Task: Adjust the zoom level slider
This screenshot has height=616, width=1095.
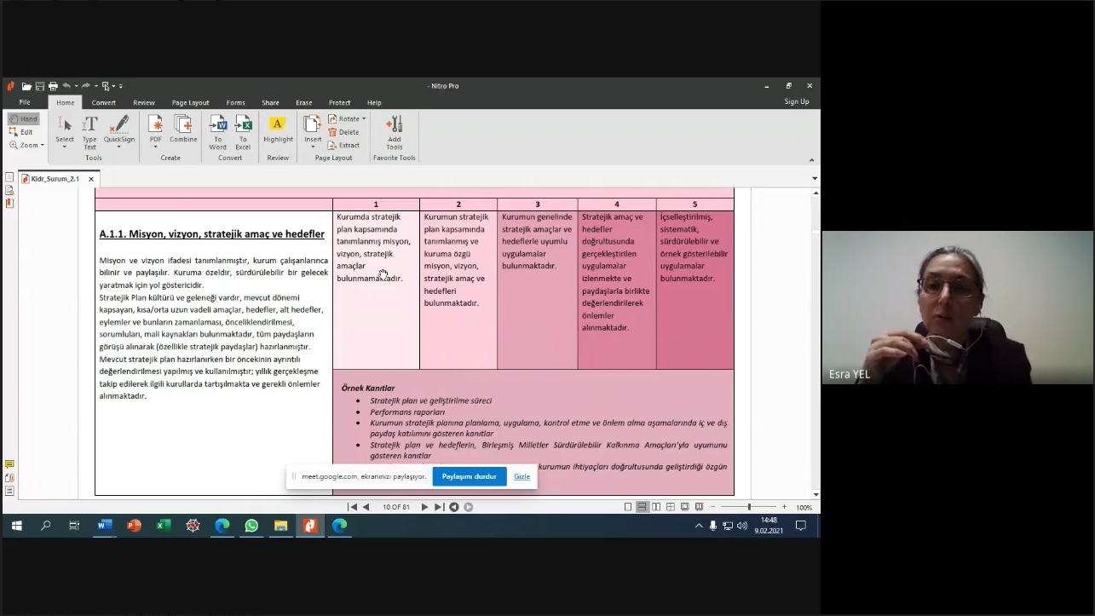Action: (749, 507)
